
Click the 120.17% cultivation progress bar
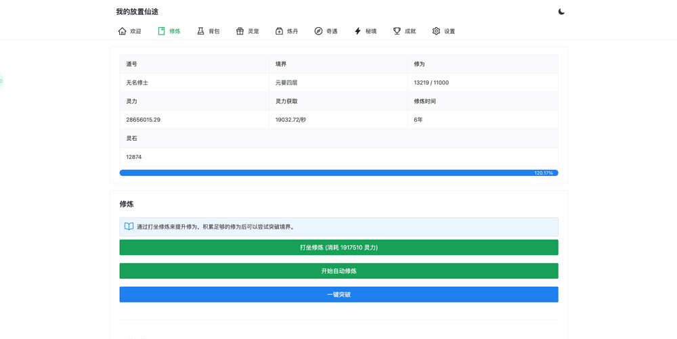(339, 173)
